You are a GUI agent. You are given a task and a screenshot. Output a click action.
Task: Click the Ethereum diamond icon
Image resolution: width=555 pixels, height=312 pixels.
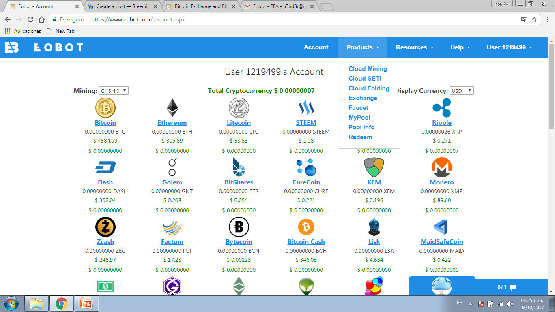[172, 108]
